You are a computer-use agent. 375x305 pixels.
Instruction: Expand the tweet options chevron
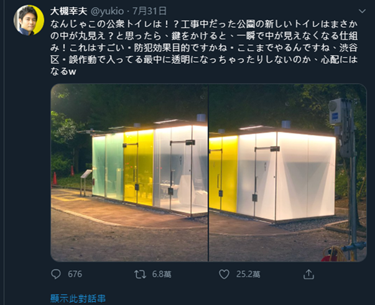362,11
